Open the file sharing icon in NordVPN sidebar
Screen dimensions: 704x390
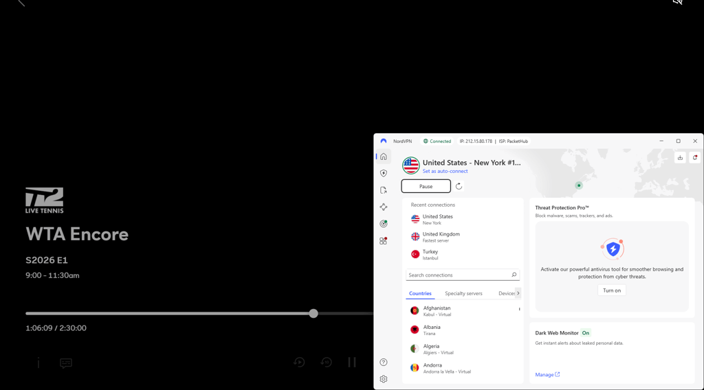click(384, 190)
